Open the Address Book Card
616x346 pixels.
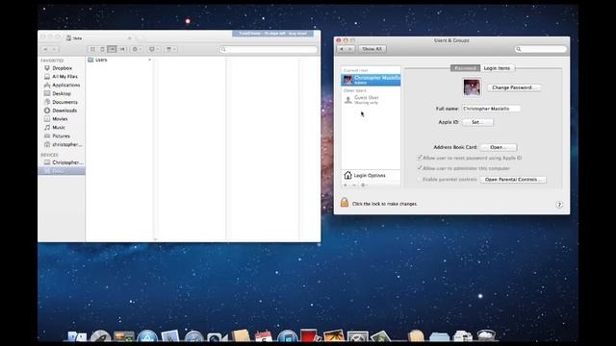coord(499,147)
